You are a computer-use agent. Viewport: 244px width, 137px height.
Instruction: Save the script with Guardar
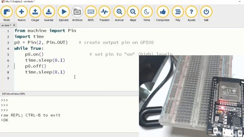(49, 14)
